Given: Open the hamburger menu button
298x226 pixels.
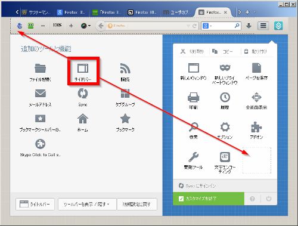Looking at the screenshot, I should [263, 26].
